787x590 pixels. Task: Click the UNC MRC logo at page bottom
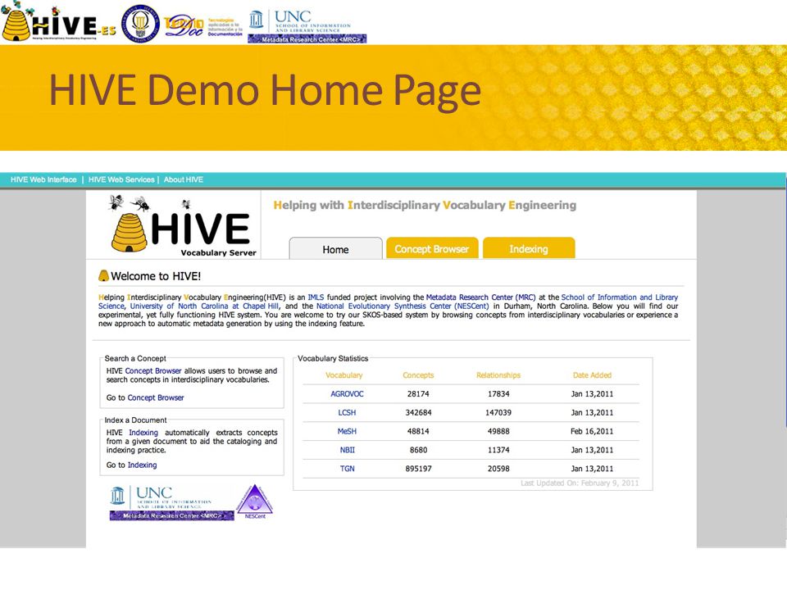pos(171,503)
